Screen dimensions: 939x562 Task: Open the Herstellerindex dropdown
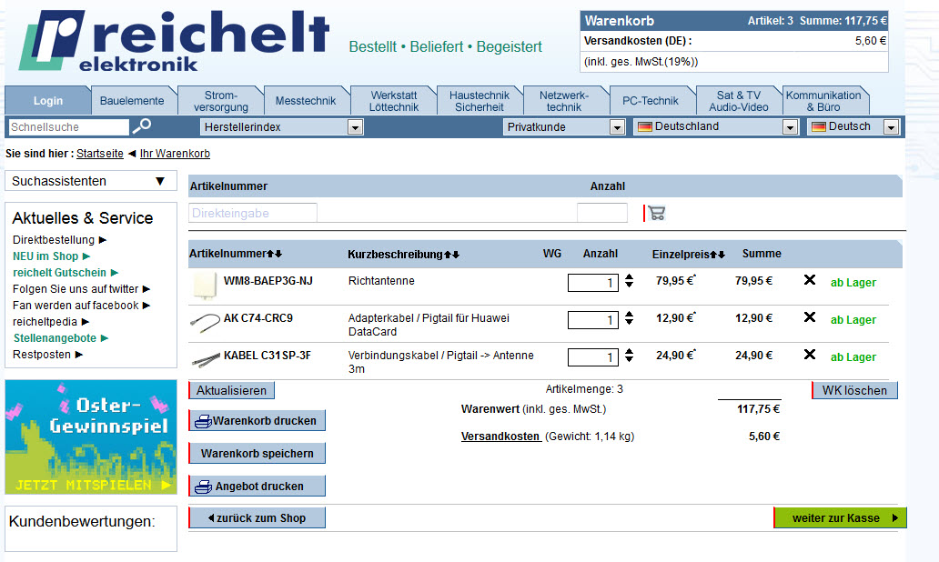click(281, 127)
